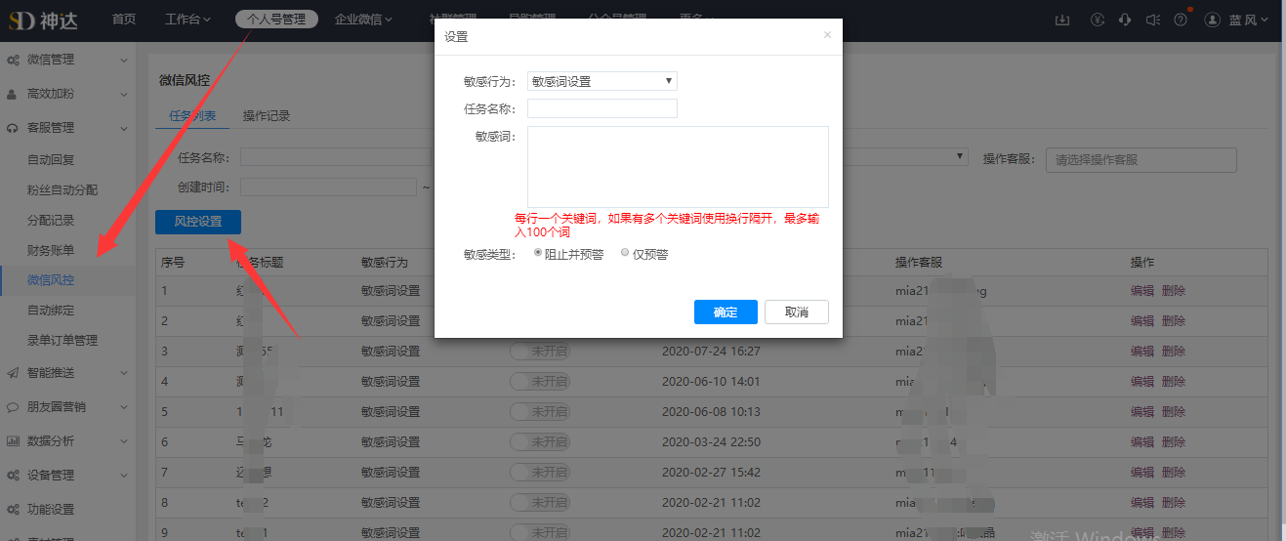The image size is (1286, 541).
Task: Open 录单订单管理 in sidebar
Action: (62, 341)
